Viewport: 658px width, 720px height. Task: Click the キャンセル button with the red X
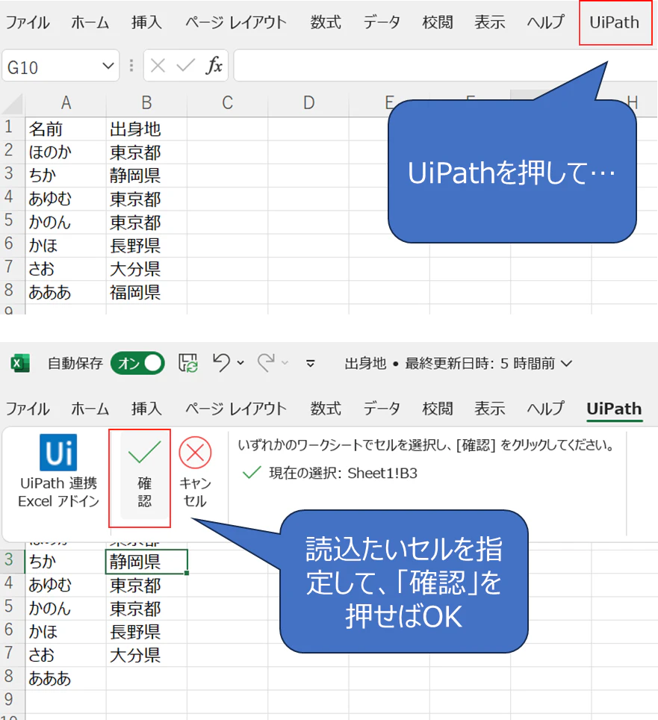tap(195, 472)
